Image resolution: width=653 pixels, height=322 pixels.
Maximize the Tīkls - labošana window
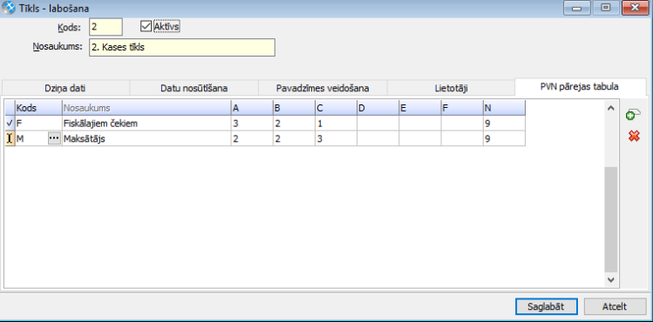[606, 8]
